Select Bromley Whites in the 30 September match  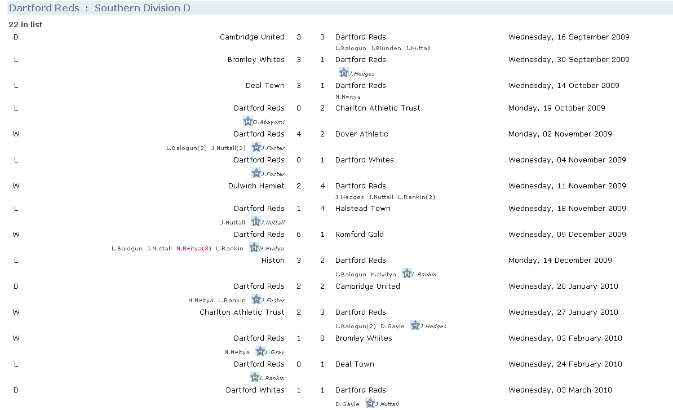pos(256,60)
